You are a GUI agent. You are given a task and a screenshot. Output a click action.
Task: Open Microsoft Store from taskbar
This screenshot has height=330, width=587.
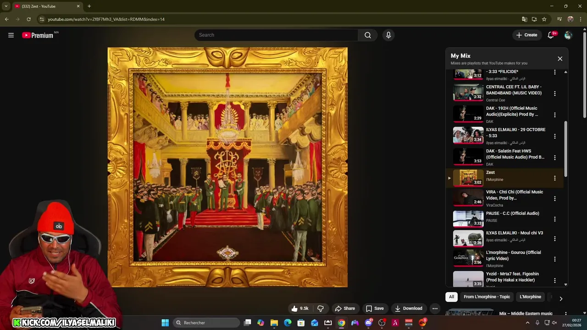(x=301, y=323)
